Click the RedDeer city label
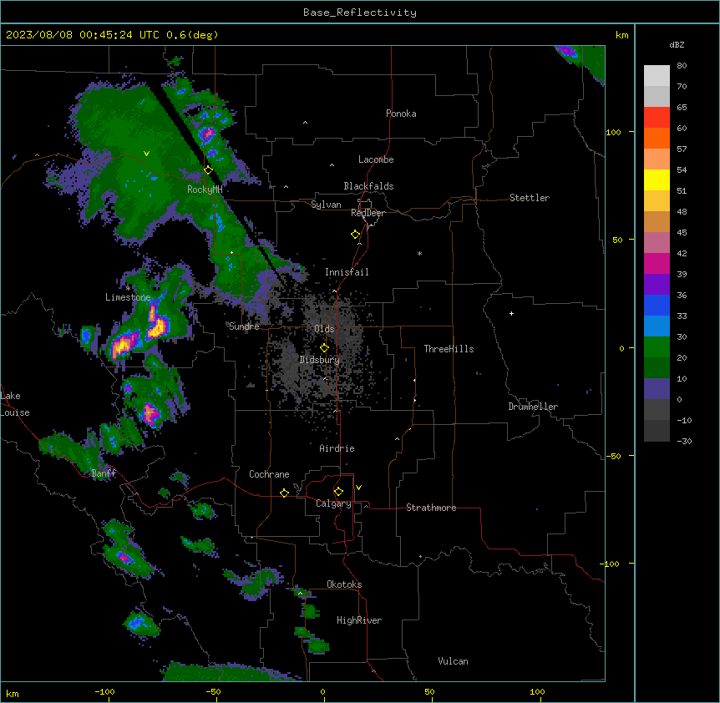The height and width of the screenshot is (703, 720). pyautogui.click(x=368, y=213)
